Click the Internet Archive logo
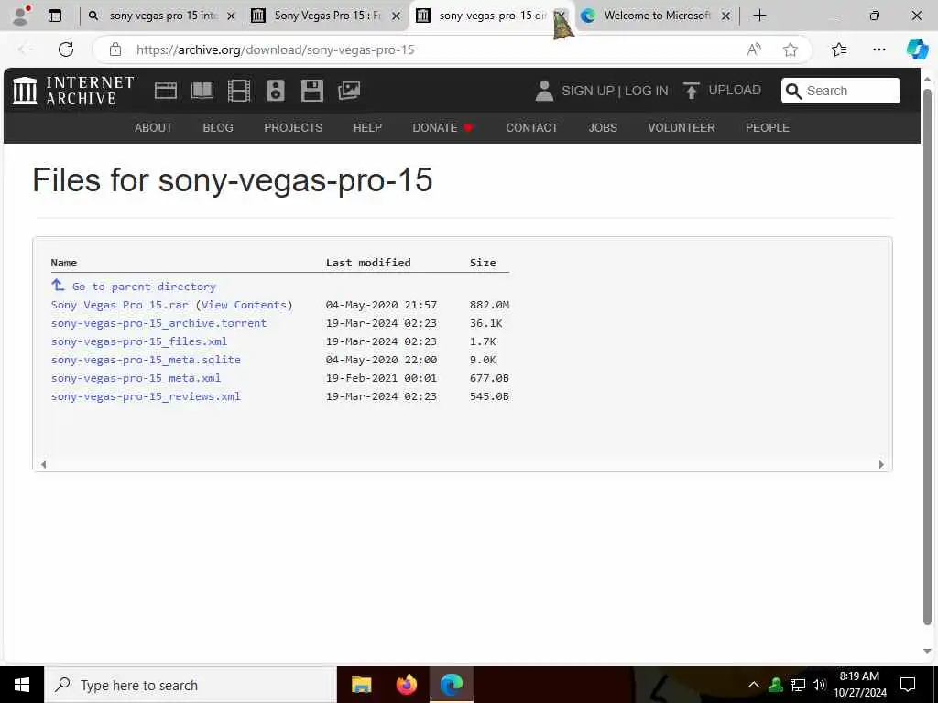 click(73, 91)
